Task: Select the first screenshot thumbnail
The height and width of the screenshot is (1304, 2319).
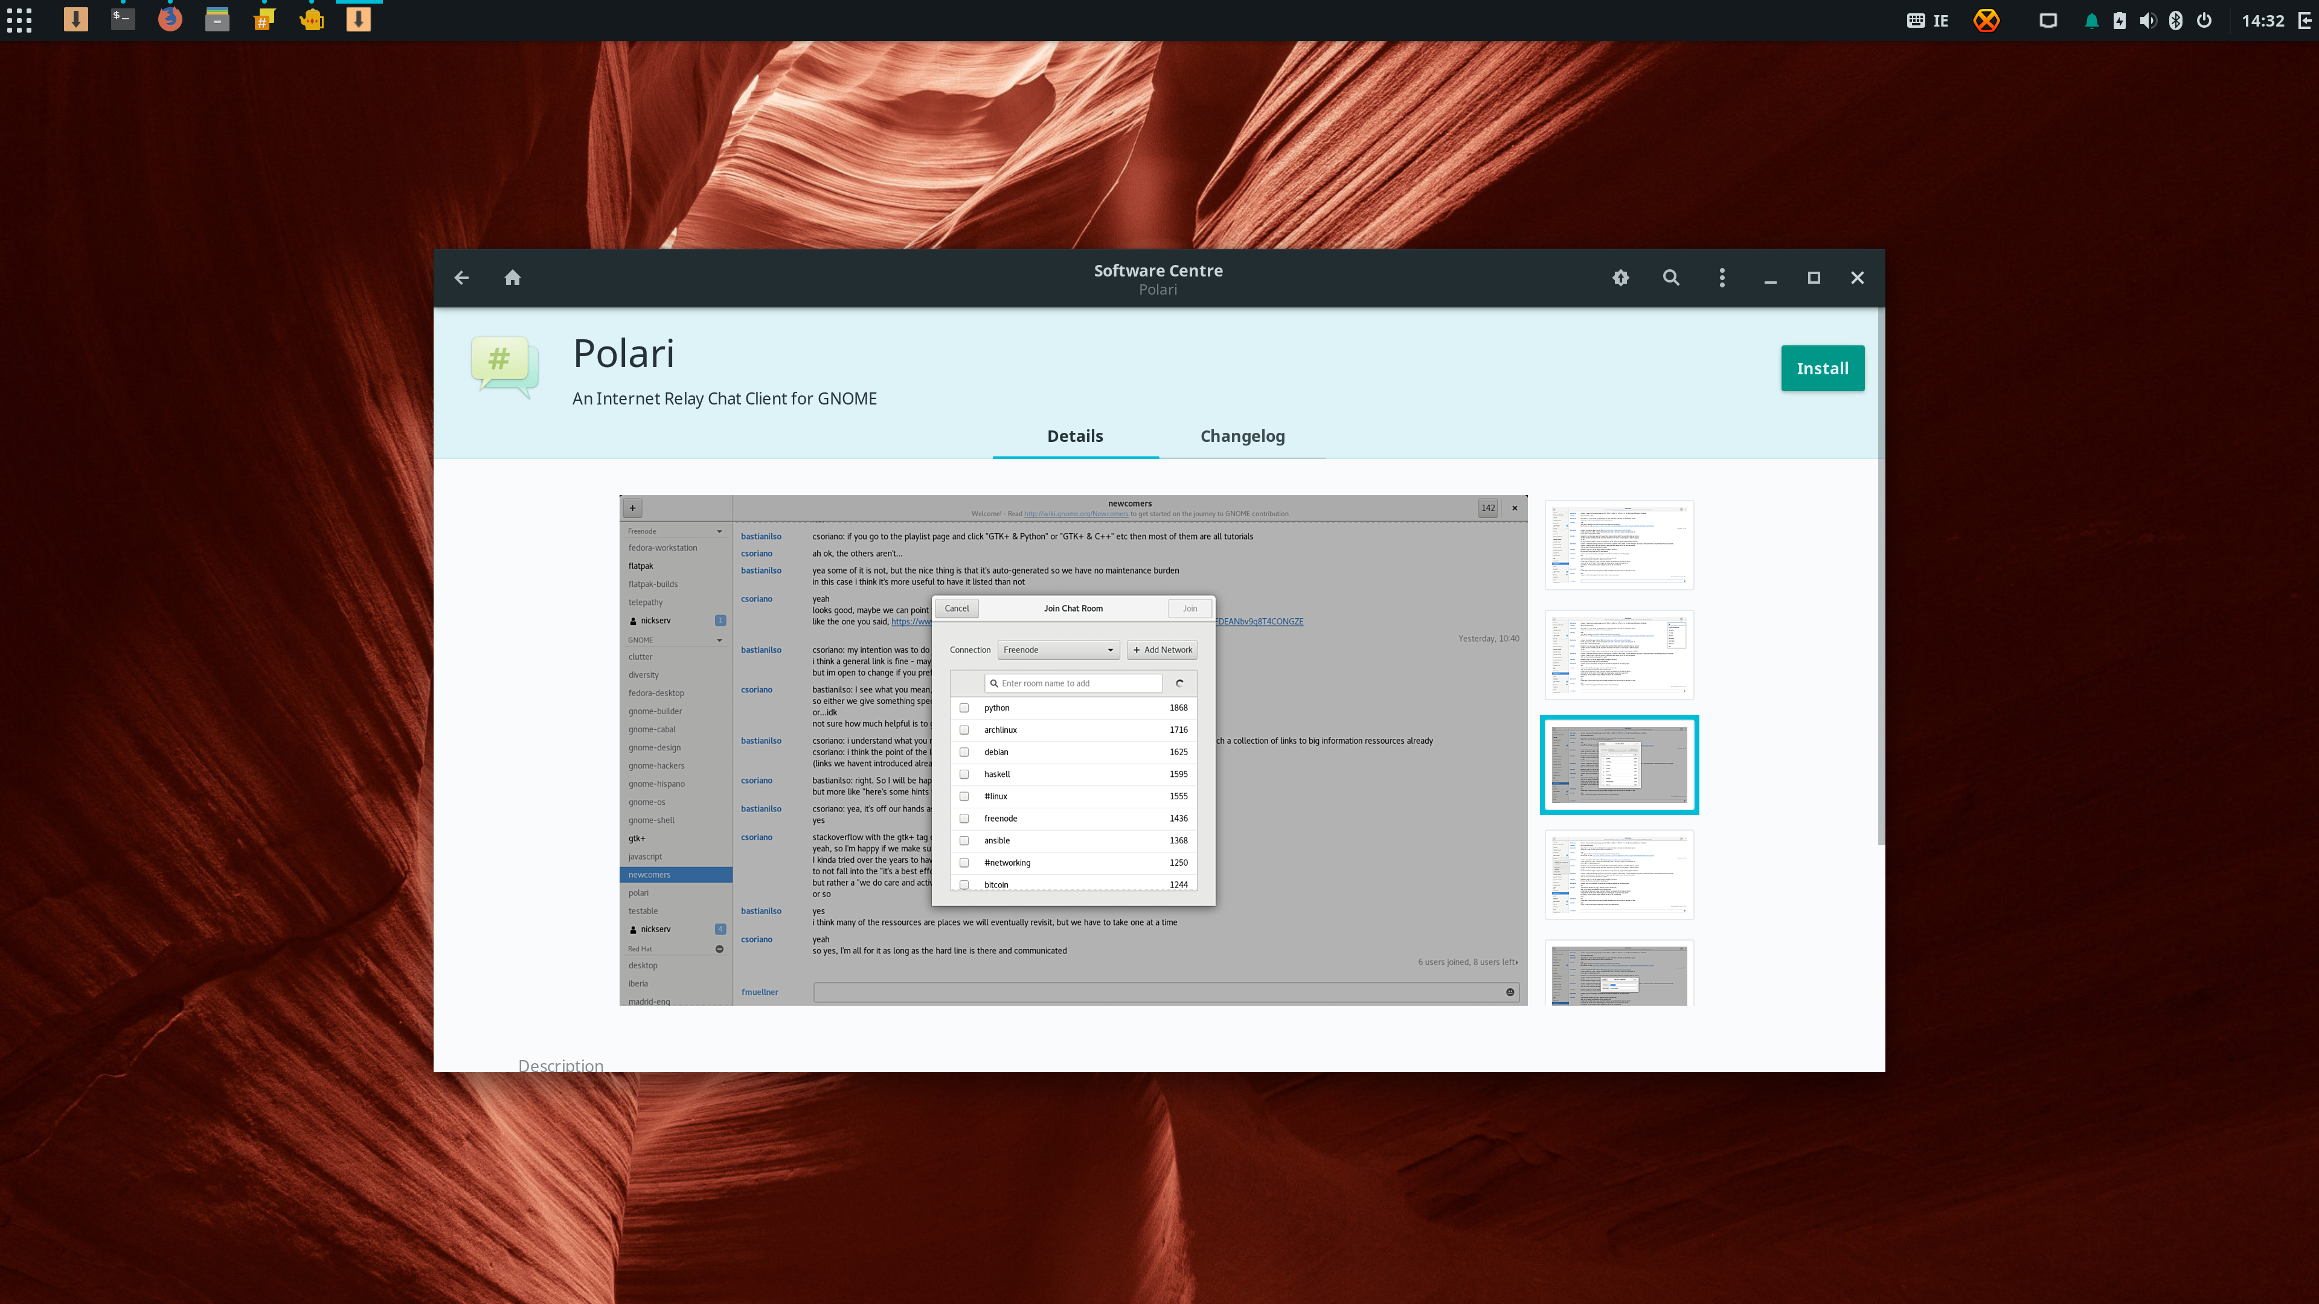Action: click(1618, 545)
